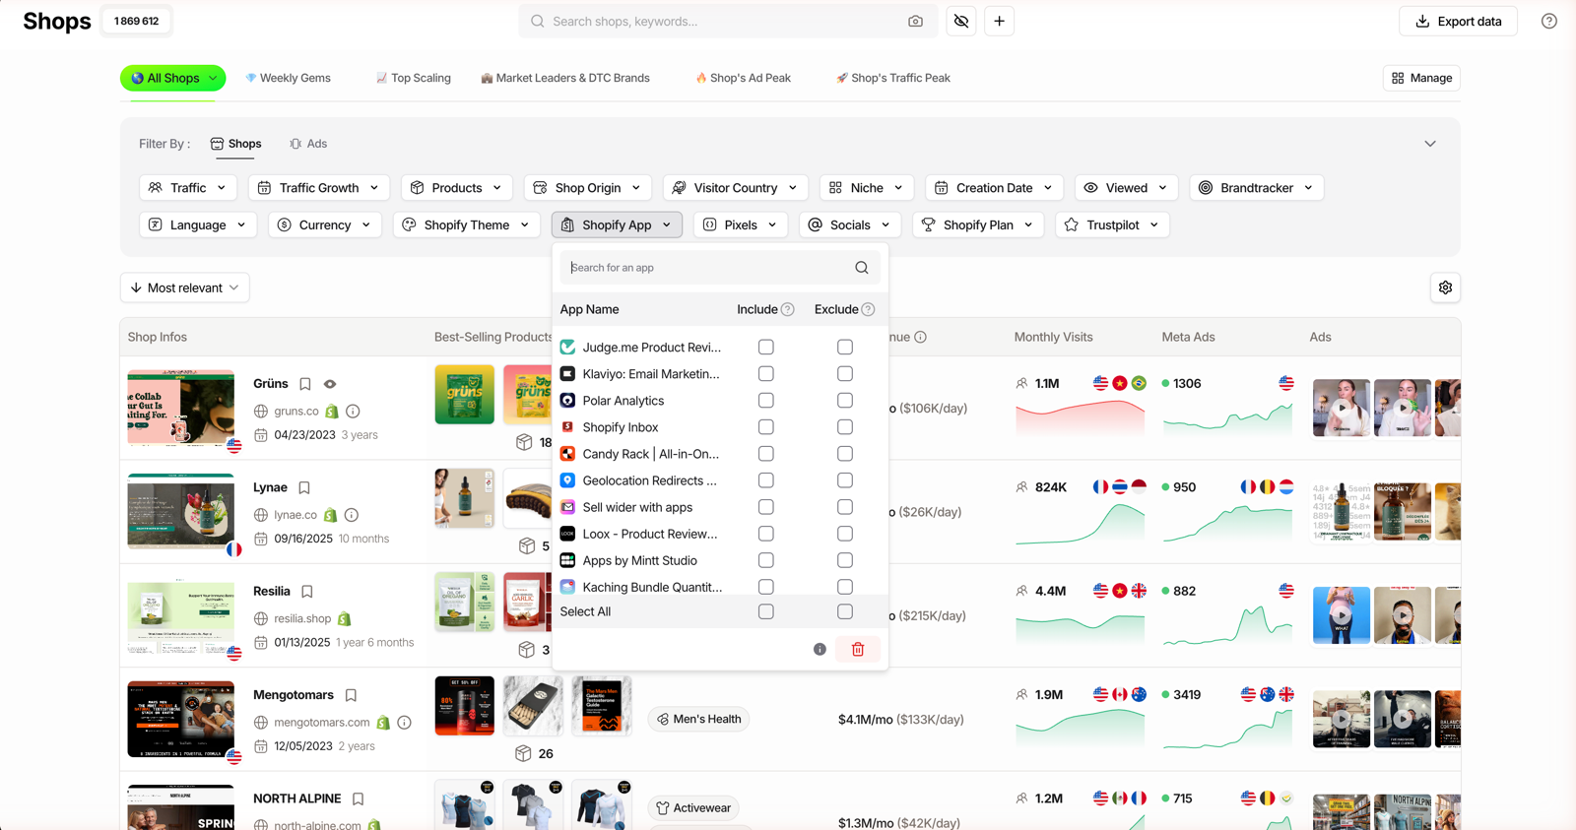Open Shop's Ad Peak tab
The image size is (1576, 830).
(x=743, y=78)
